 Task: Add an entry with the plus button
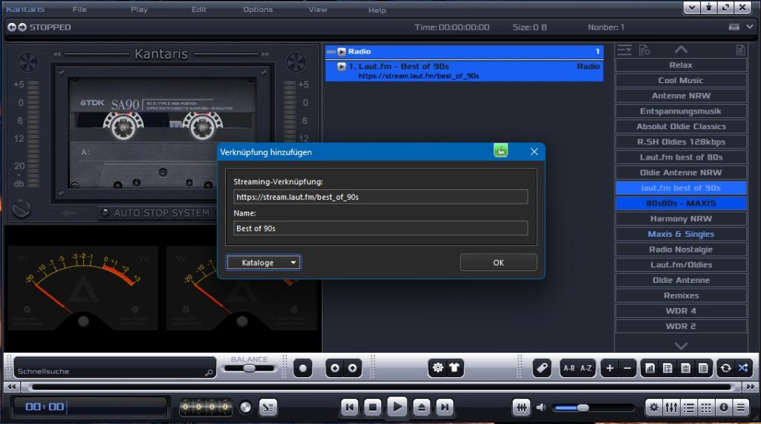(x=609, y=368)
